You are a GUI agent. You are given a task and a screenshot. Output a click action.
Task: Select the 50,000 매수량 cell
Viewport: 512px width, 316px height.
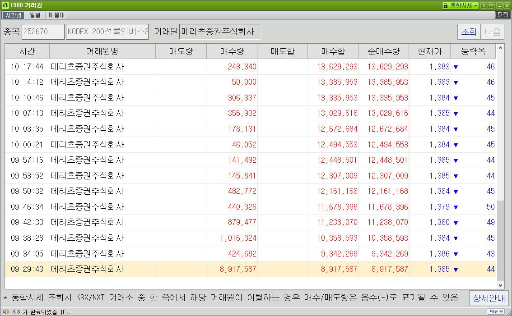232,82
